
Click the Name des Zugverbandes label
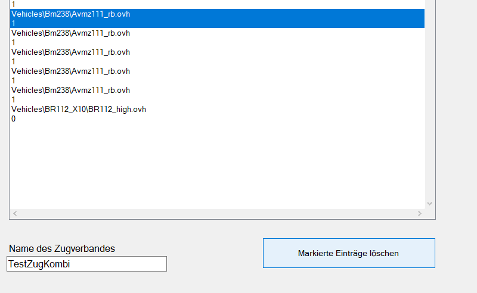pyautogui.click(x=62, y=248)
